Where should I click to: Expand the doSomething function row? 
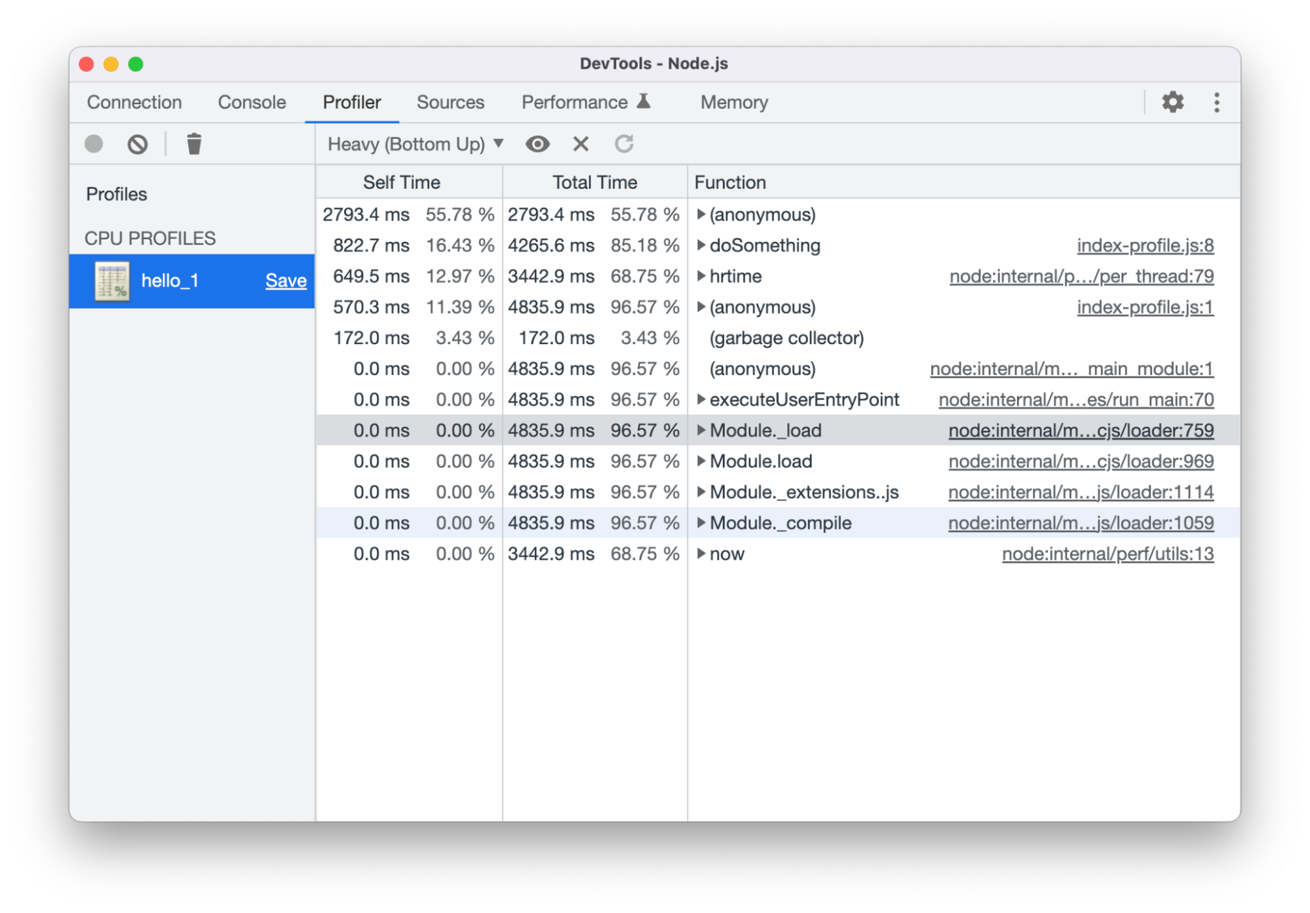(x=701, y=244)
